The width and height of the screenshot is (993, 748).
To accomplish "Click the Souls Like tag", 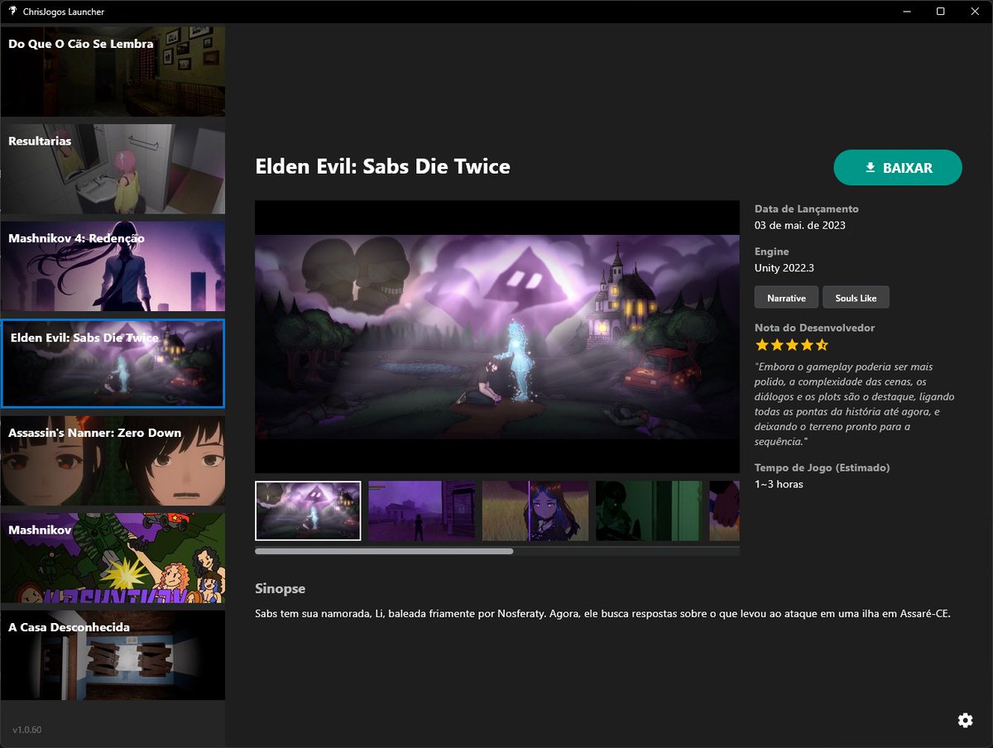I will click(x=856, y=298).
